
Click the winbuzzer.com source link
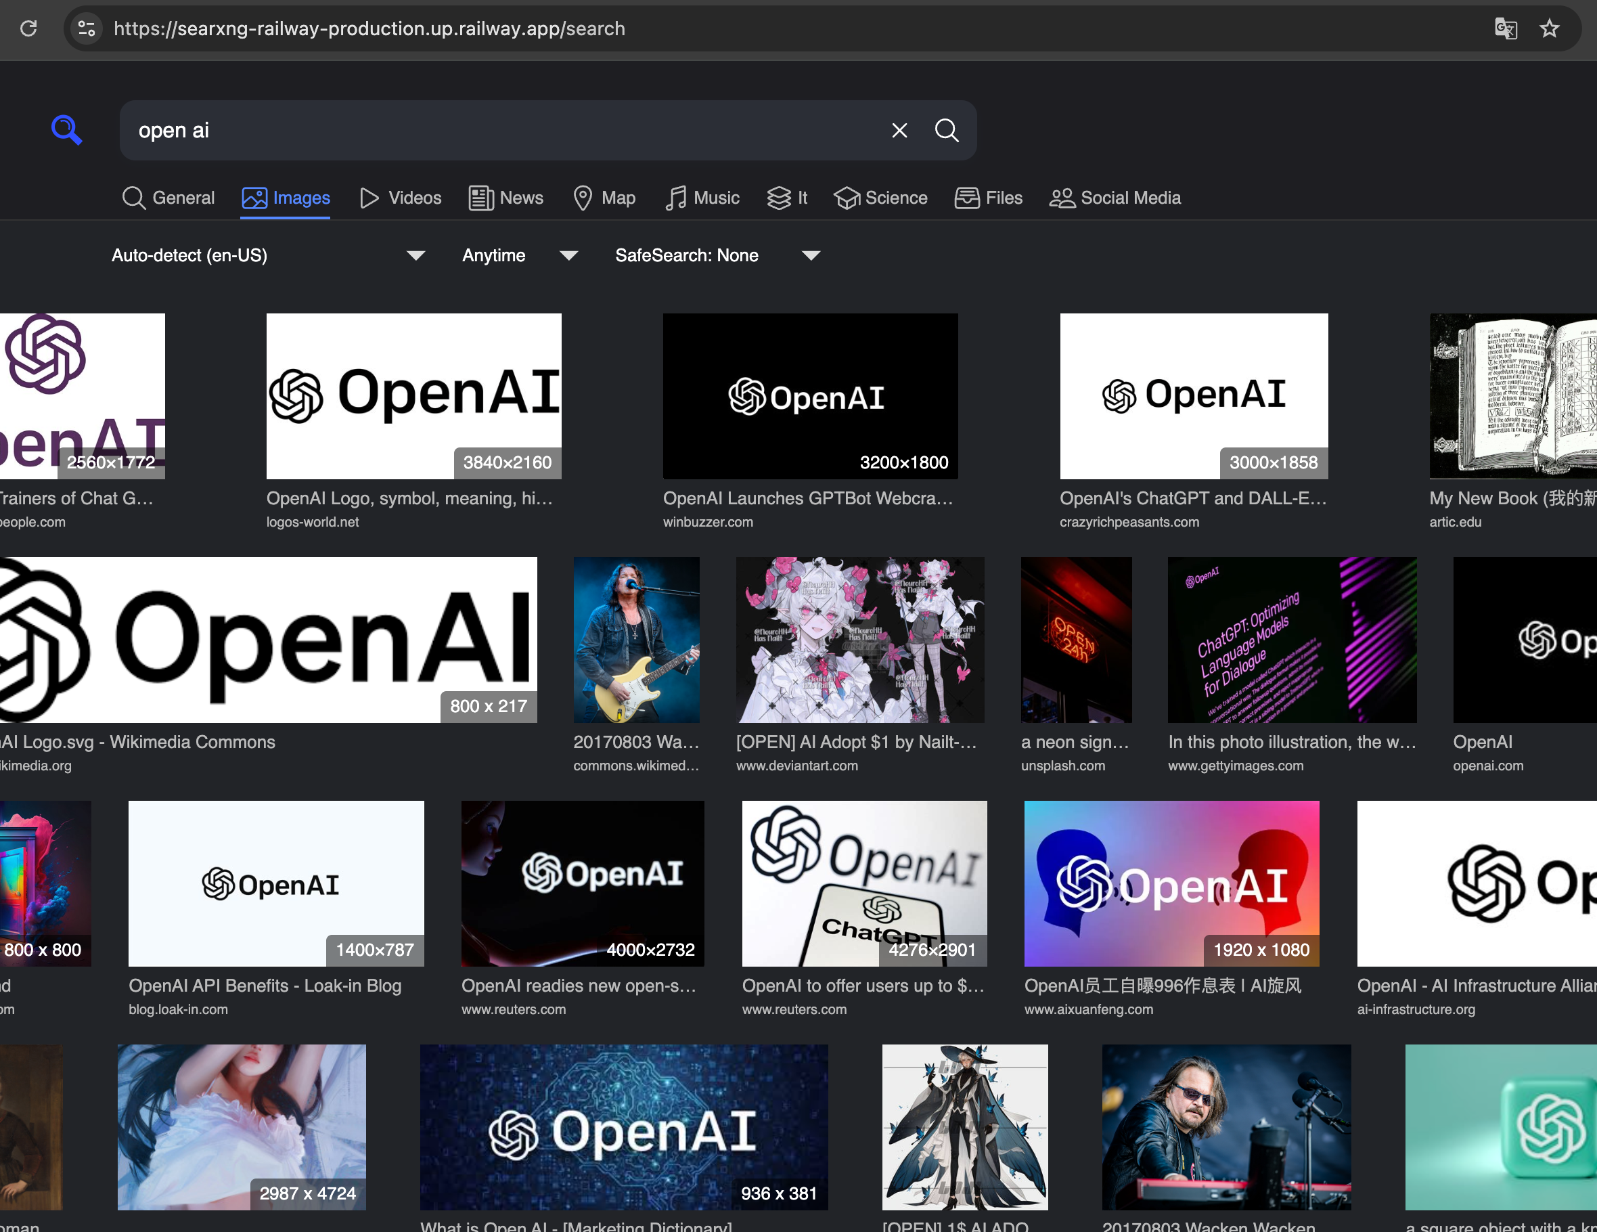click(x=708, y=523)
